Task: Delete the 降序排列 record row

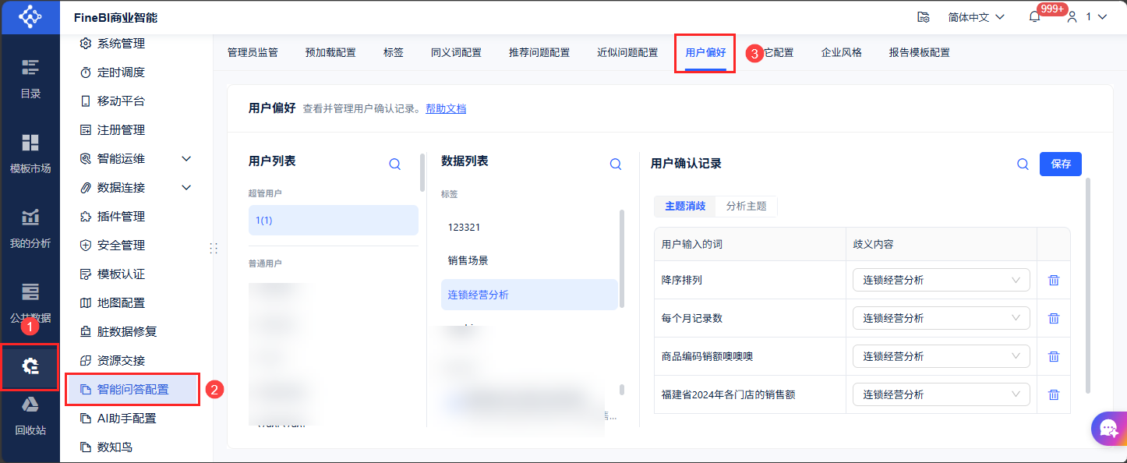Action: click(x=1054, y=280)
